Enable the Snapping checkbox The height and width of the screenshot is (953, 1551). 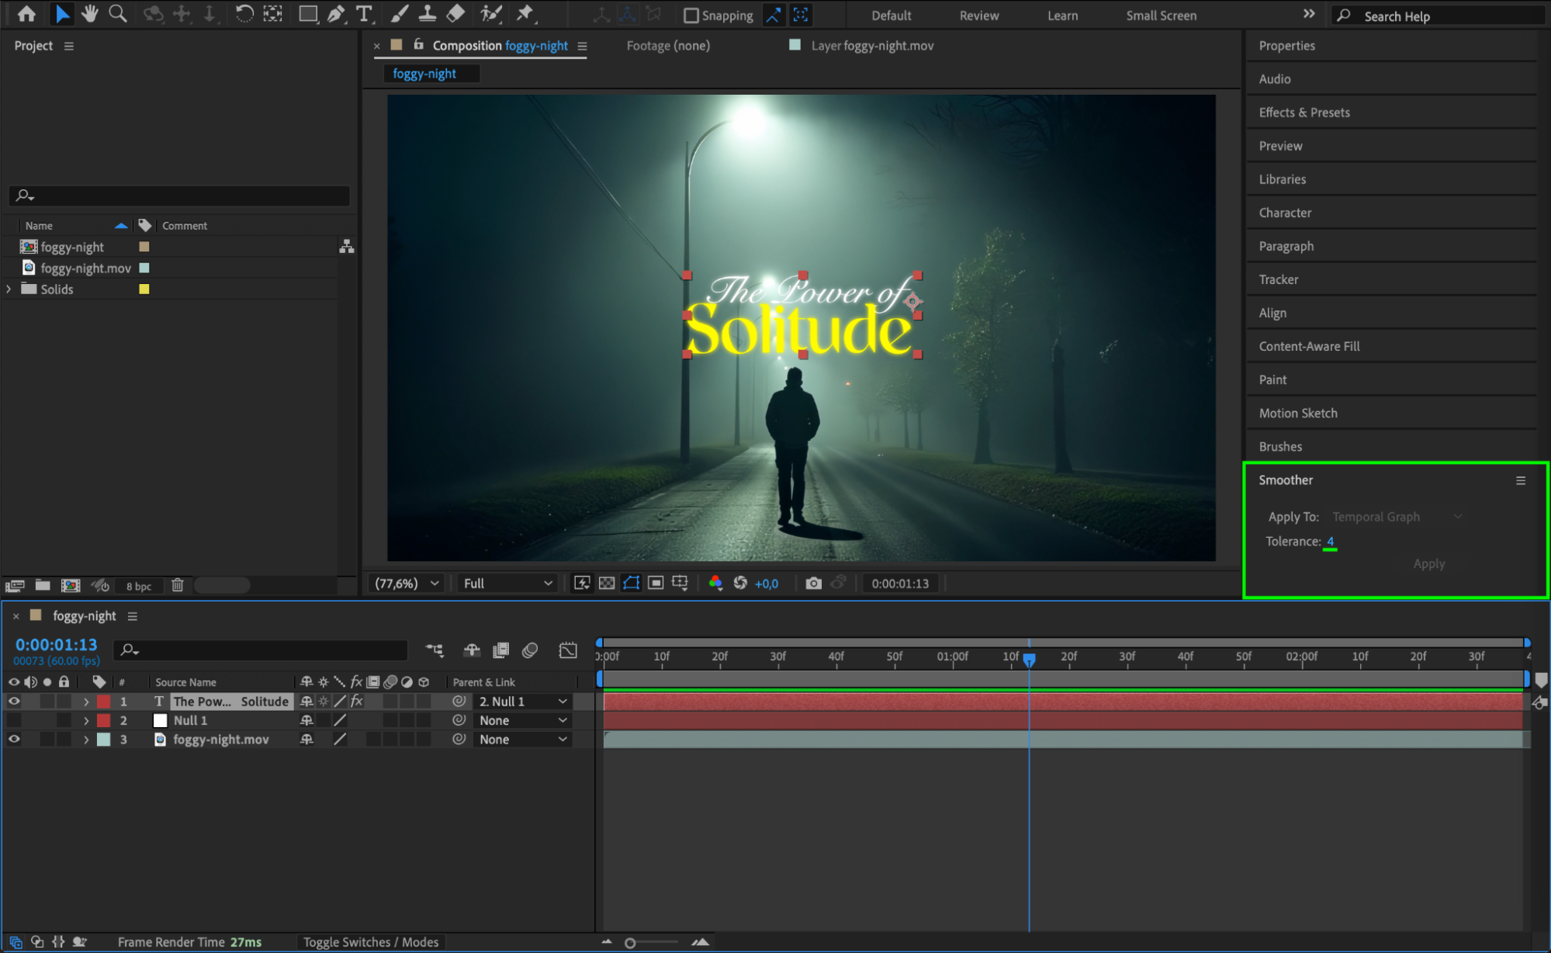[691, 16]
